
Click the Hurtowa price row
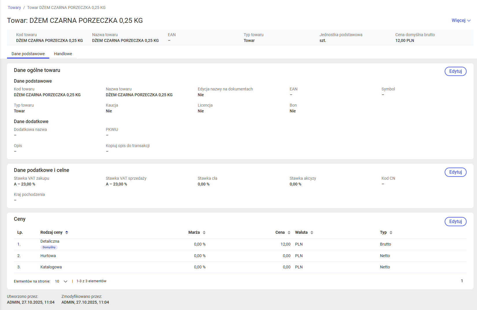[x=48, y=256]
